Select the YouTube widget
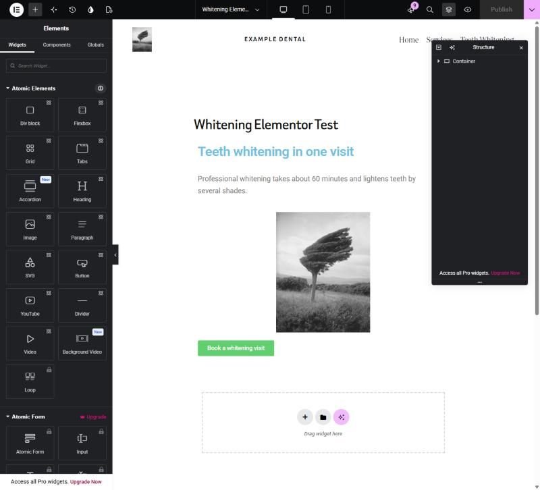Viewport: 540px width, 490px height. (x=30, y=306)
